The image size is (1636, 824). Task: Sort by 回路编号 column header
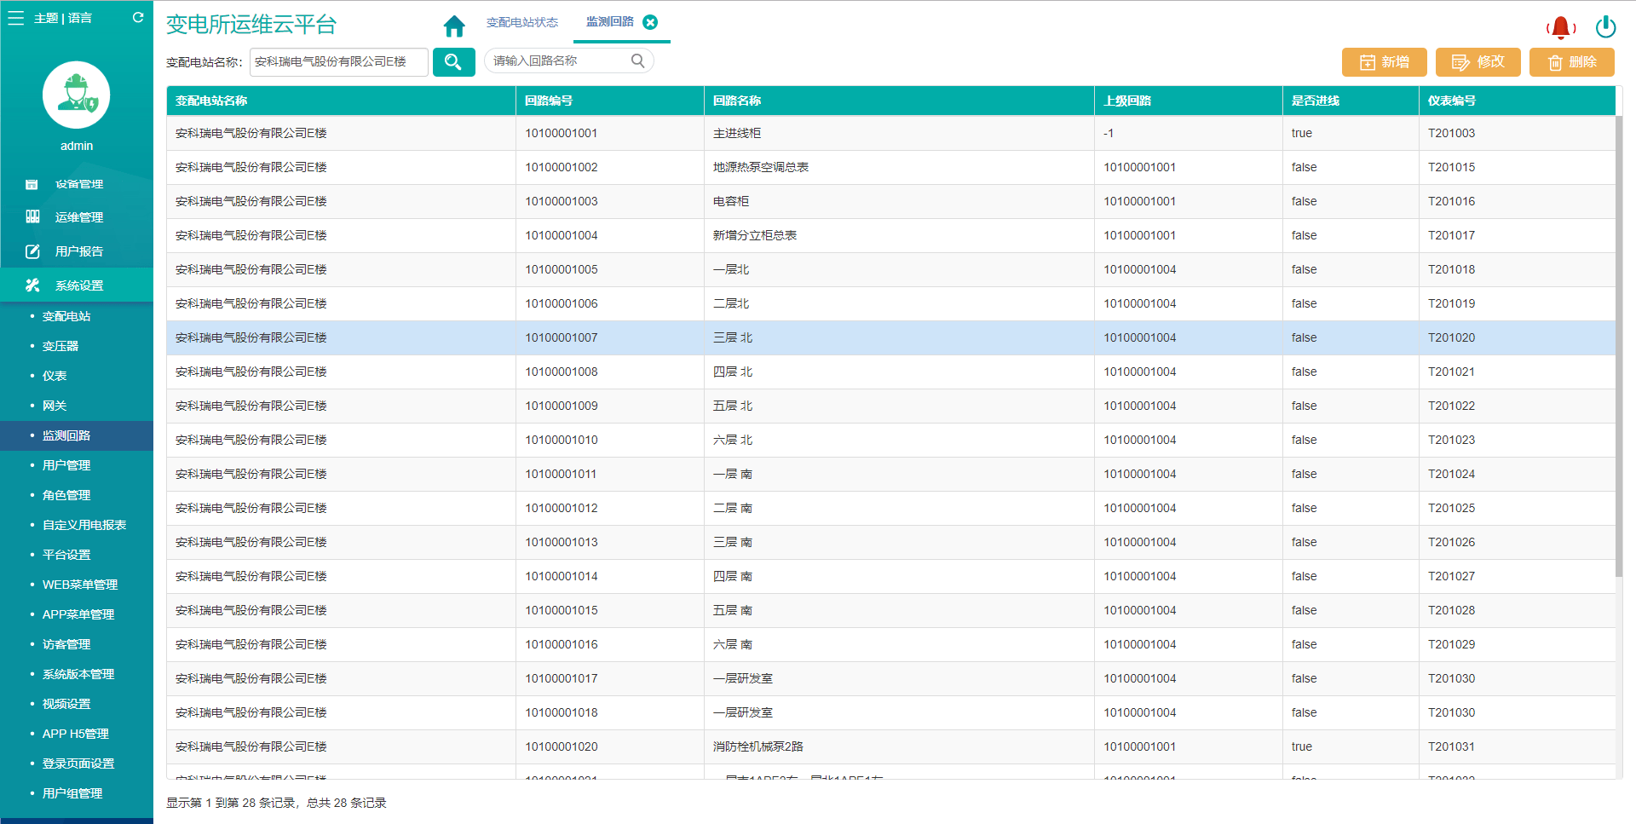[x=610, y=101]
